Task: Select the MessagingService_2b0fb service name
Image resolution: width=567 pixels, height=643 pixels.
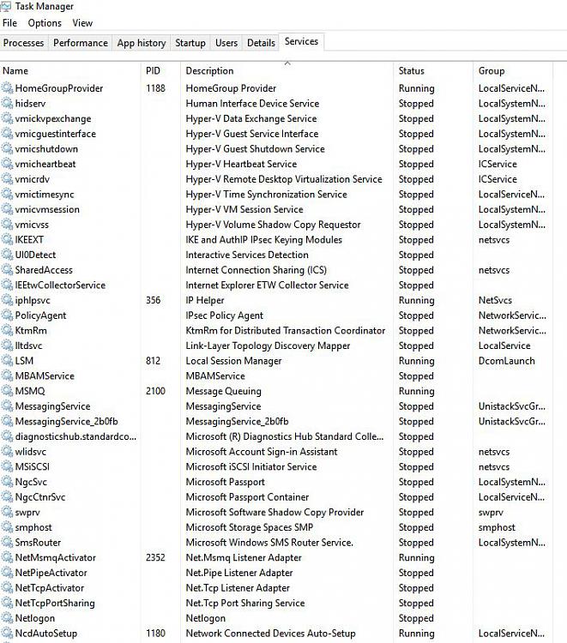Action: 66,421
